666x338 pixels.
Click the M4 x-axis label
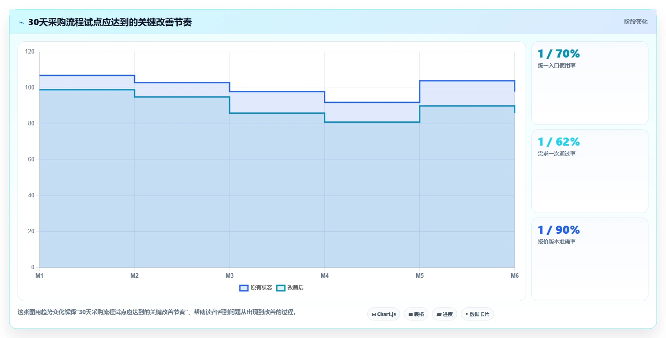[324, 276]
